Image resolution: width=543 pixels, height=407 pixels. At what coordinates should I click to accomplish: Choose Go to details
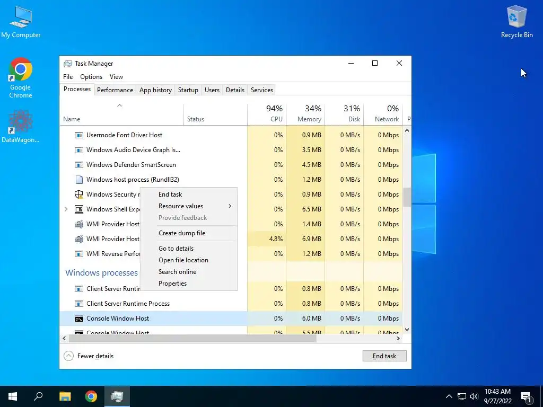coord(188,249)
